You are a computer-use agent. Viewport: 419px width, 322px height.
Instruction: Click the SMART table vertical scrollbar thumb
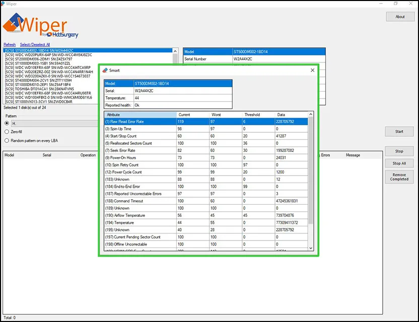point(311,171)
